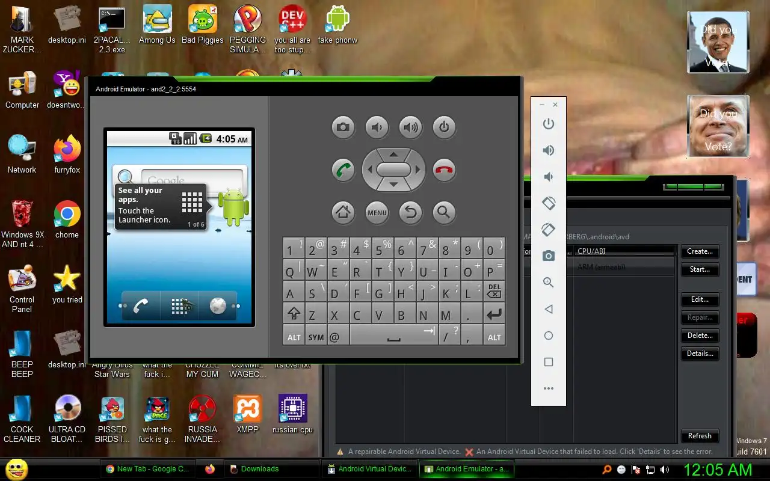Viewport: 770px width, 481px height.
Task: Open the fake phonw desktop icon
Action: pos(337,25)
